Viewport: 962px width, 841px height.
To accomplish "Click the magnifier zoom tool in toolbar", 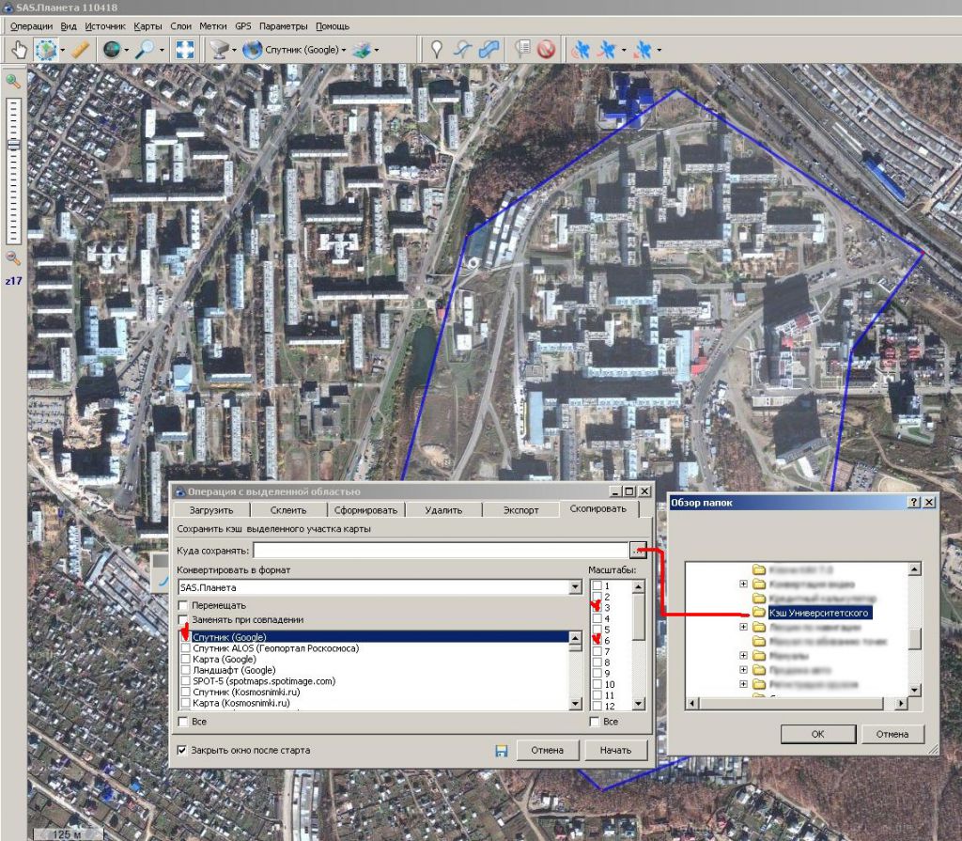I will pos(145,49).
